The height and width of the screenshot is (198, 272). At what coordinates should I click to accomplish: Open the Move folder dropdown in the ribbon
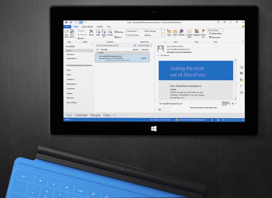point(169,33)
